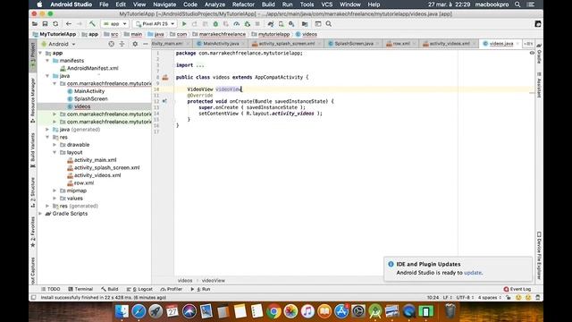Click the gutter icon next to class videos
572x322 pixels.
pos(165,77)
